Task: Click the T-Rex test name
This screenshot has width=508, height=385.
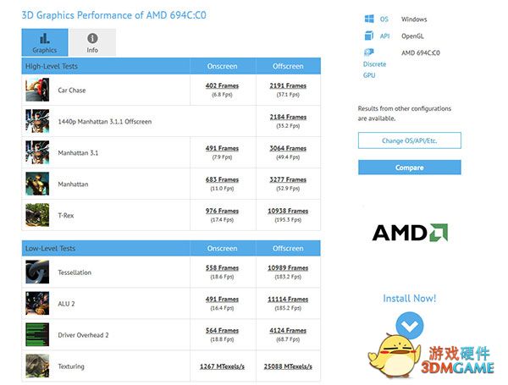Action: pyautogui.click(x=66, y=216)
